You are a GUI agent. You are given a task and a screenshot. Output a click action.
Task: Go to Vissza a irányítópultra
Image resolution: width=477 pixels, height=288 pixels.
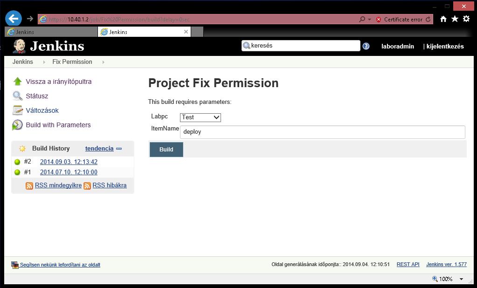[x=59, y=82]
